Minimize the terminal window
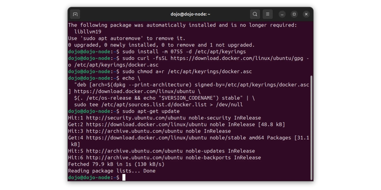The height and width of the screenshot is (190, 381). point(282,14)
